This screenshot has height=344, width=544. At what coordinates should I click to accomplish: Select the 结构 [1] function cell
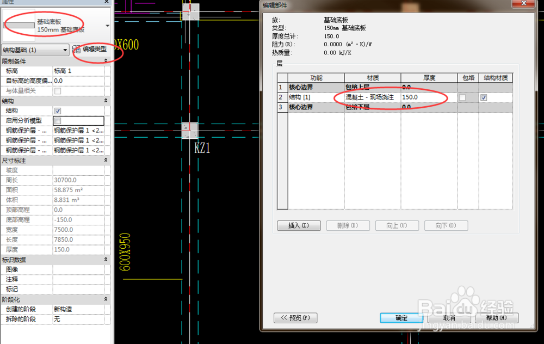[x=316, y=97]
